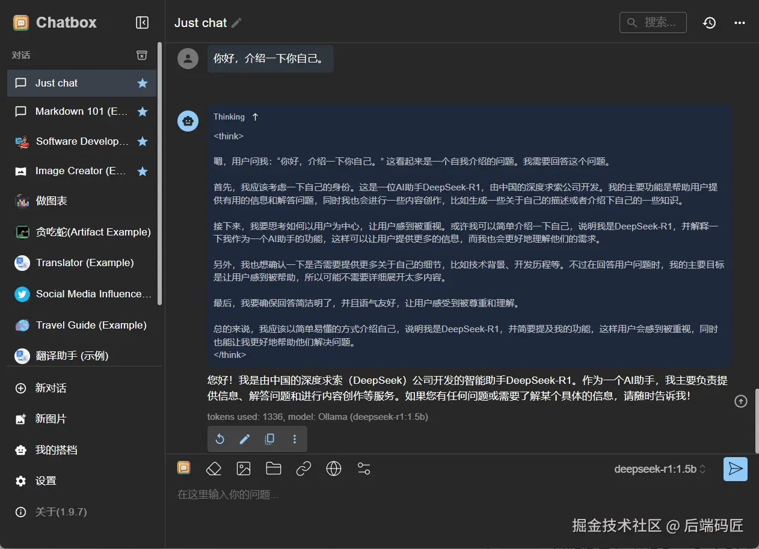The height and width of the screenshot is (549, 759).
Task: Toggle the star on Software Developer conversation
Action: [x=143, y=141]
